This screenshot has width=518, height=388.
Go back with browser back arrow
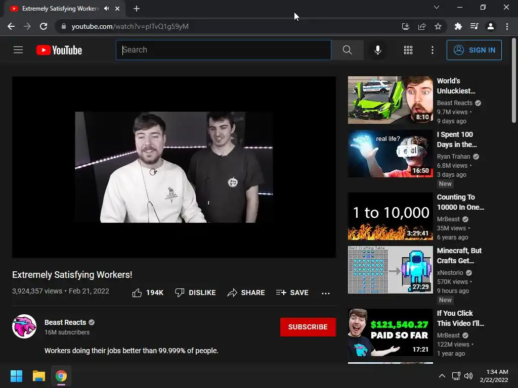point(11,26)
